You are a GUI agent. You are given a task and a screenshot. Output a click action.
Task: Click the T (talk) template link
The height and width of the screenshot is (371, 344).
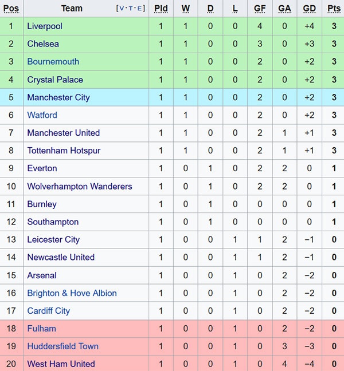pos(131,9)
